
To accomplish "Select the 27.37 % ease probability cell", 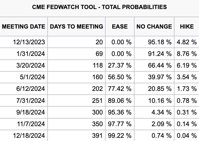I will point(120,66).
